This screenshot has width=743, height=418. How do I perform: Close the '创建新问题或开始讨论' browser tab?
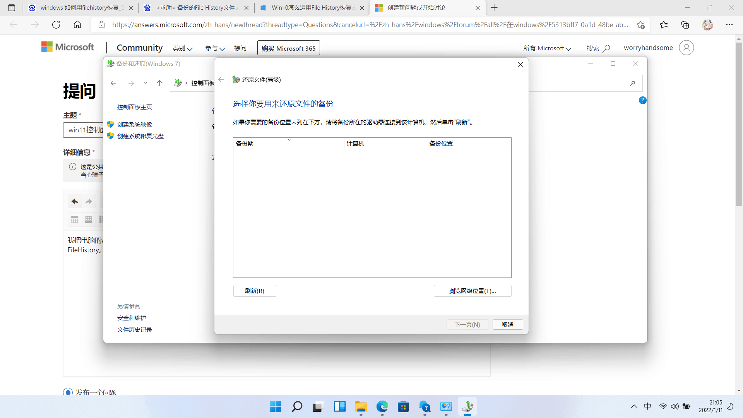pyautogui.click(x=478, y=8)
